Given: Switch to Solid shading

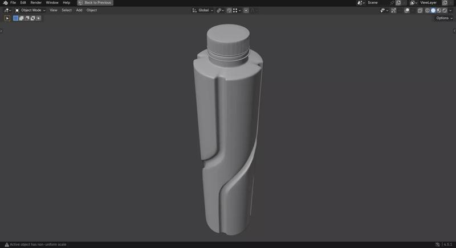Looking at the screenshot, I should click(x=433, y=10).
